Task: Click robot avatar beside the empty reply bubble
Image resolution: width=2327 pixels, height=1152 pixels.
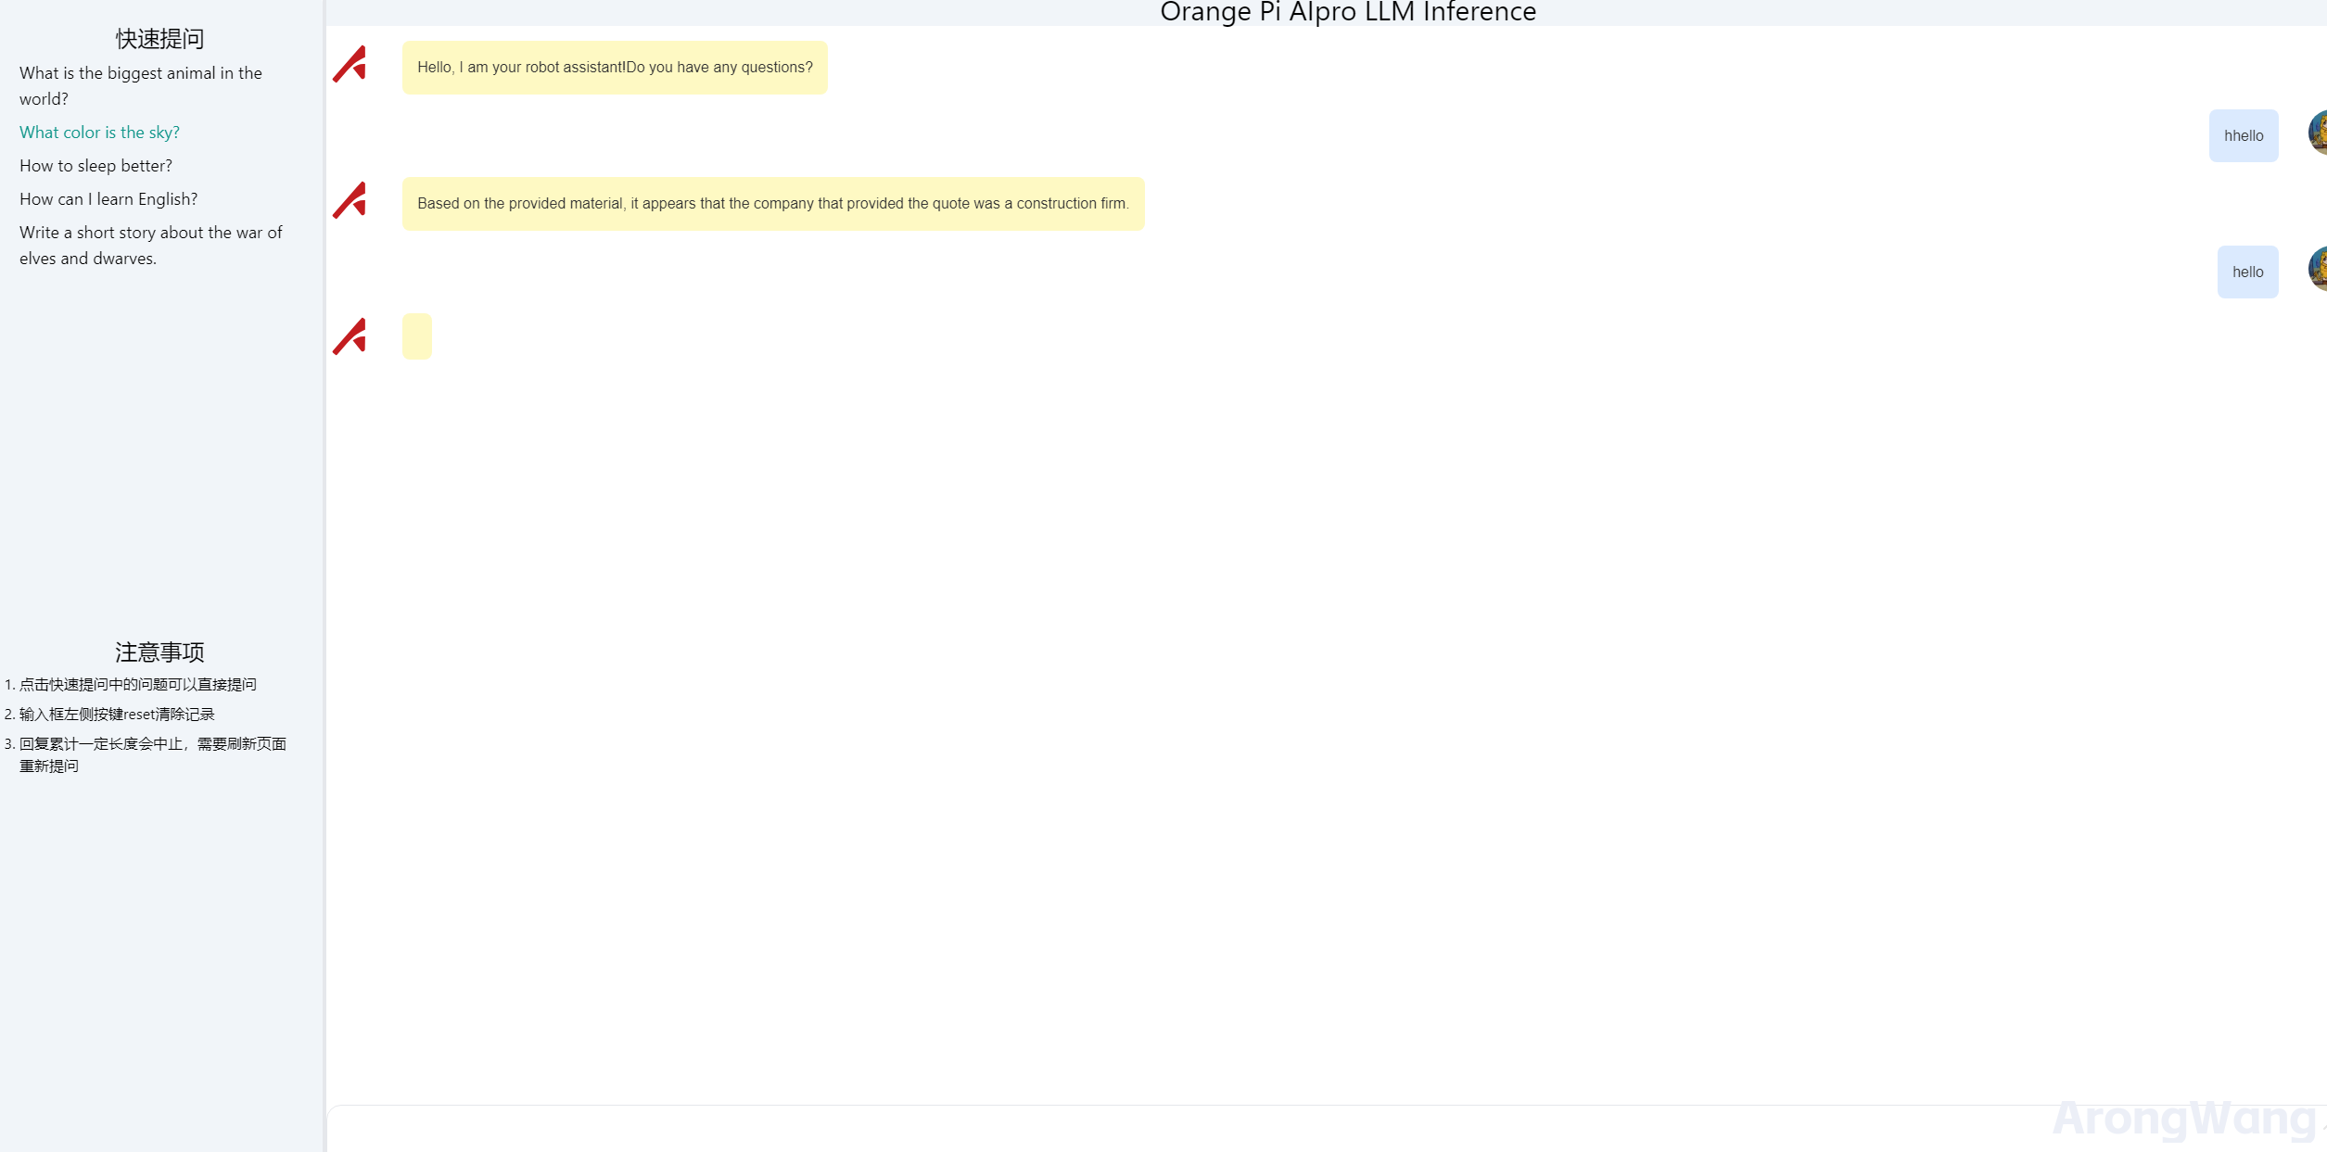Action: pyautogui.click(x=350, y=337)
